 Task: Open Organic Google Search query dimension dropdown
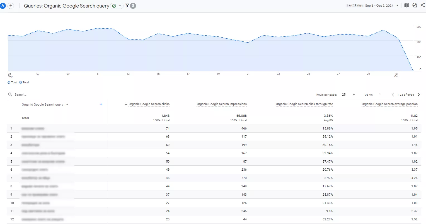tap(45, 105)
